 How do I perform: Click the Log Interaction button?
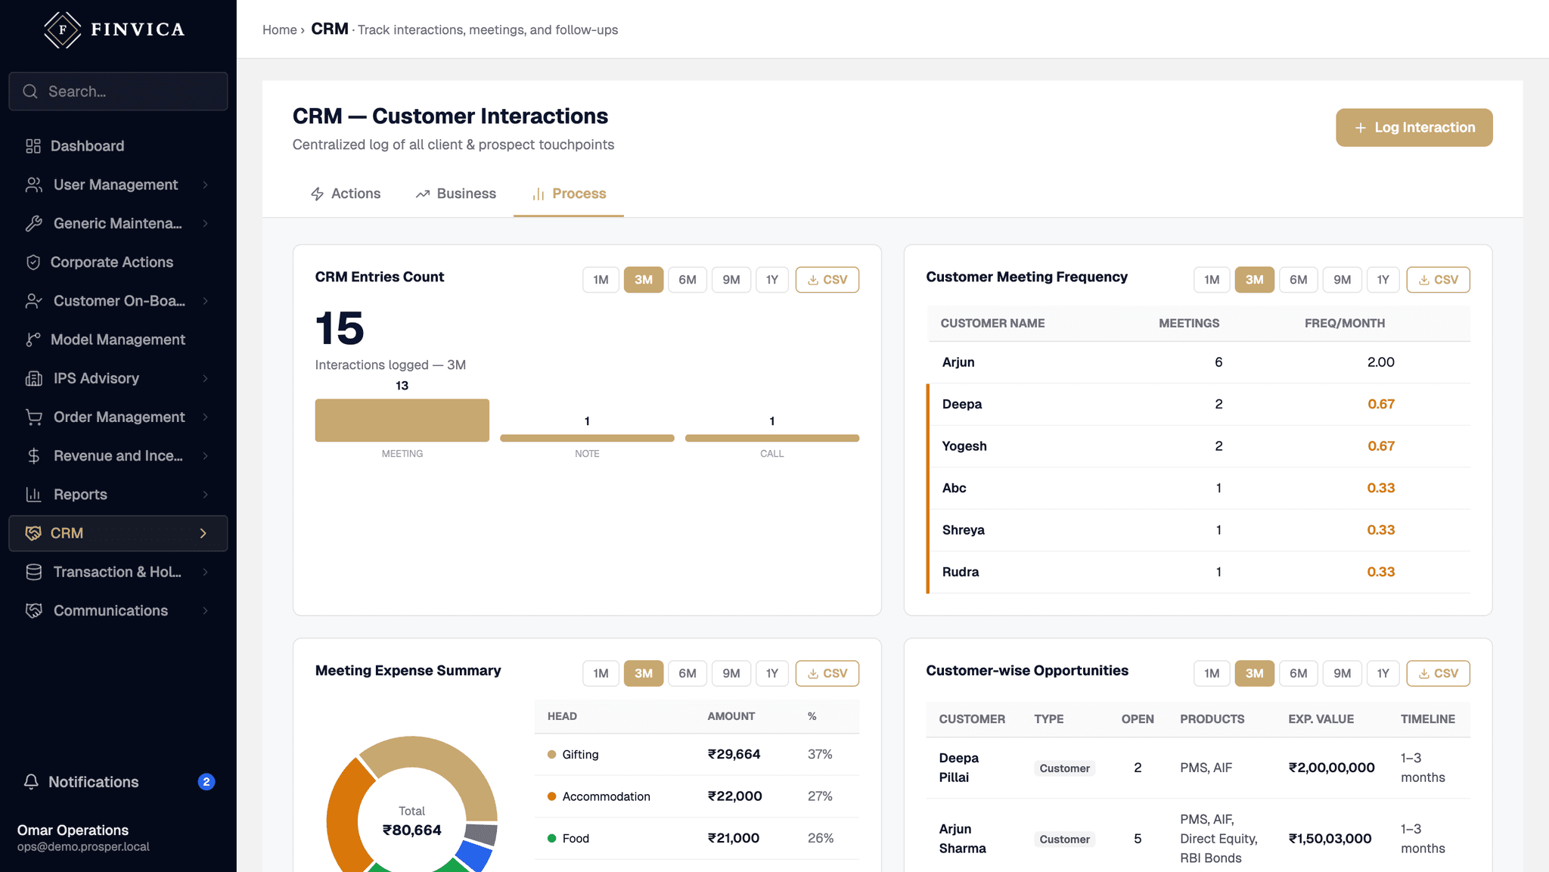point(1414,128)
